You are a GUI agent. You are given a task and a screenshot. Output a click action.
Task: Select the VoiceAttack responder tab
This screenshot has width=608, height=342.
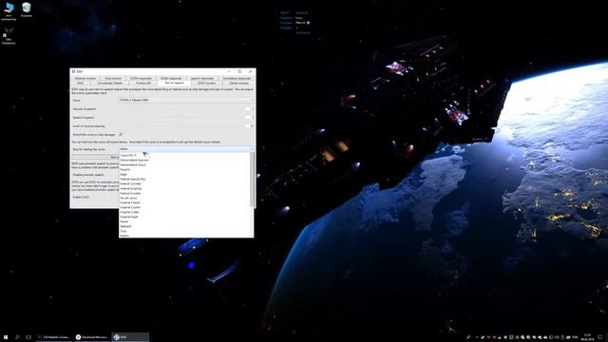[x=237, y=78]
